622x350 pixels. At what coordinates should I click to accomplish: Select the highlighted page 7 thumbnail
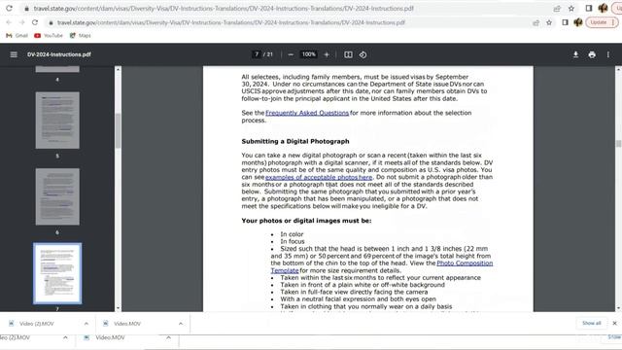coord(57,273)
